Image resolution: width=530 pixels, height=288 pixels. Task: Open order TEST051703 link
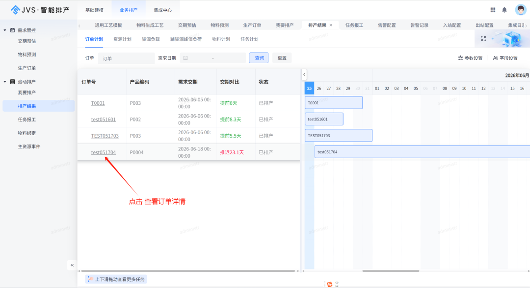105,136
